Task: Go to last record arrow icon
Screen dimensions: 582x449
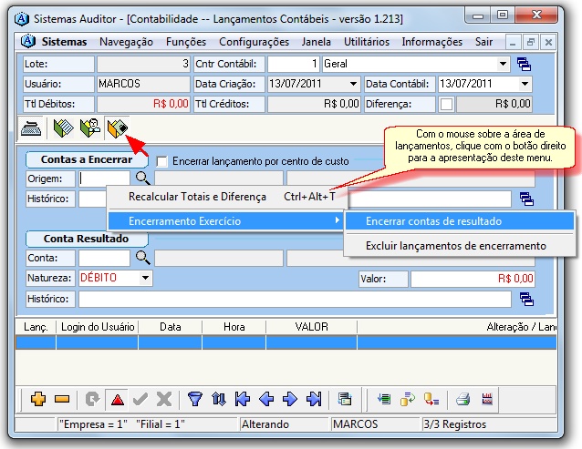Action: [x=314, y=399]
